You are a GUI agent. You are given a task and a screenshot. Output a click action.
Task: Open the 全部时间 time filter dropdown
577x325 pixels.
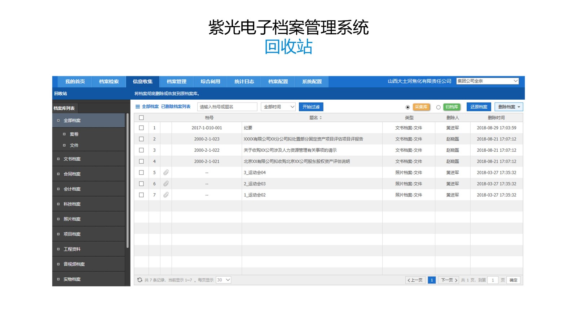coord(278,107)
